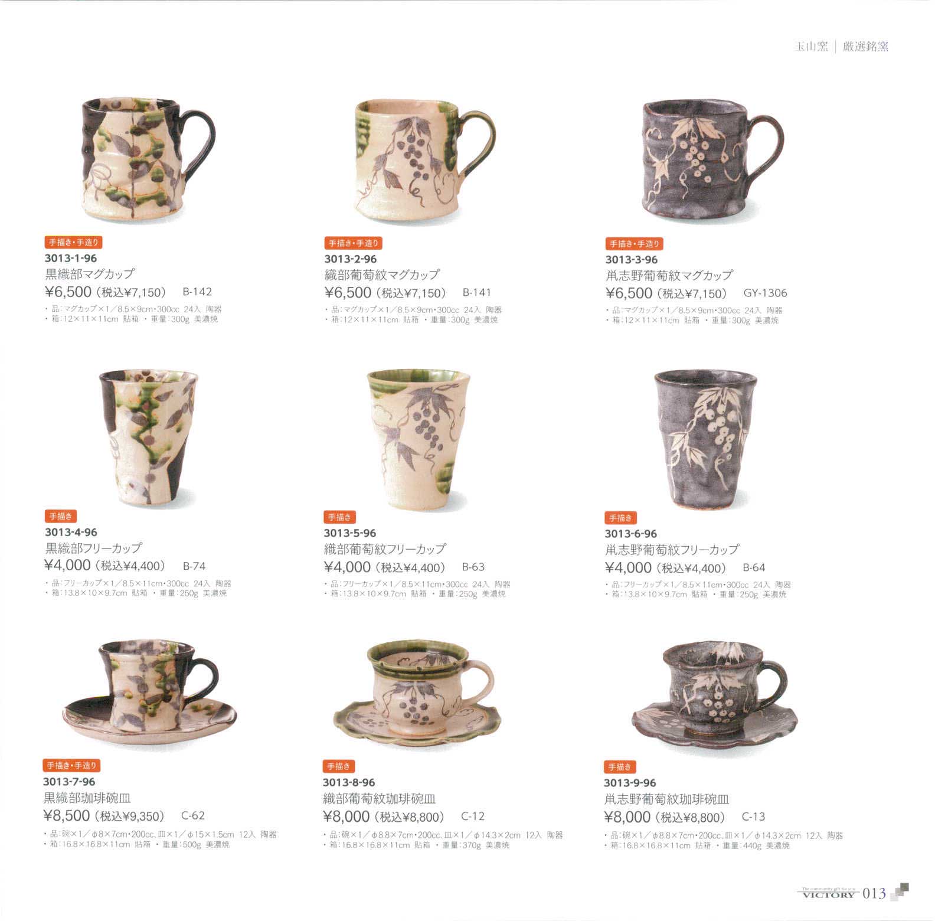Click the 黒織部珈琲碗皿 cup and saucer photo

coord(149,692)
